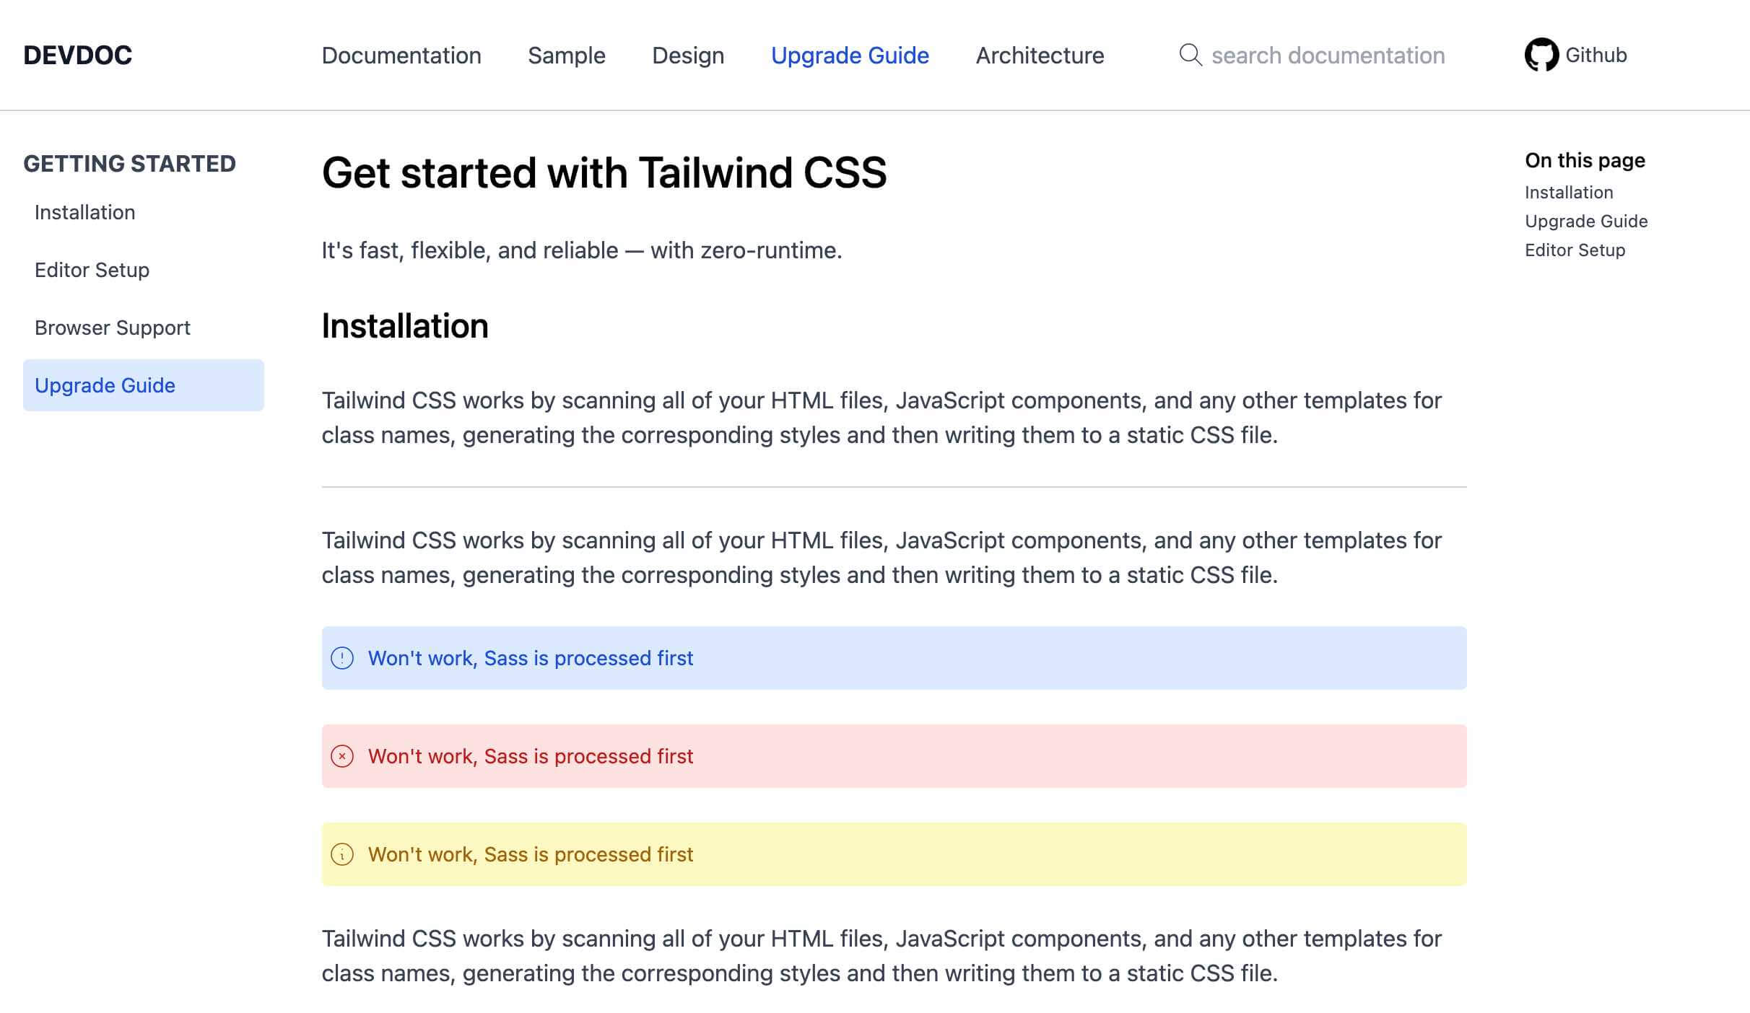1750x1013 pixels.
Task: Focus the search documentation field
Action: (x=1328, y=56)
